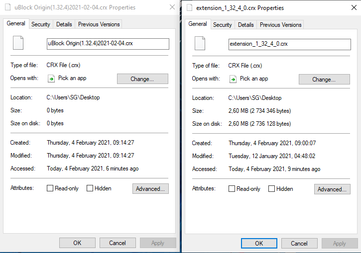Enable Read-only in extension_1_32_4_0 properties

click(232, 189)
